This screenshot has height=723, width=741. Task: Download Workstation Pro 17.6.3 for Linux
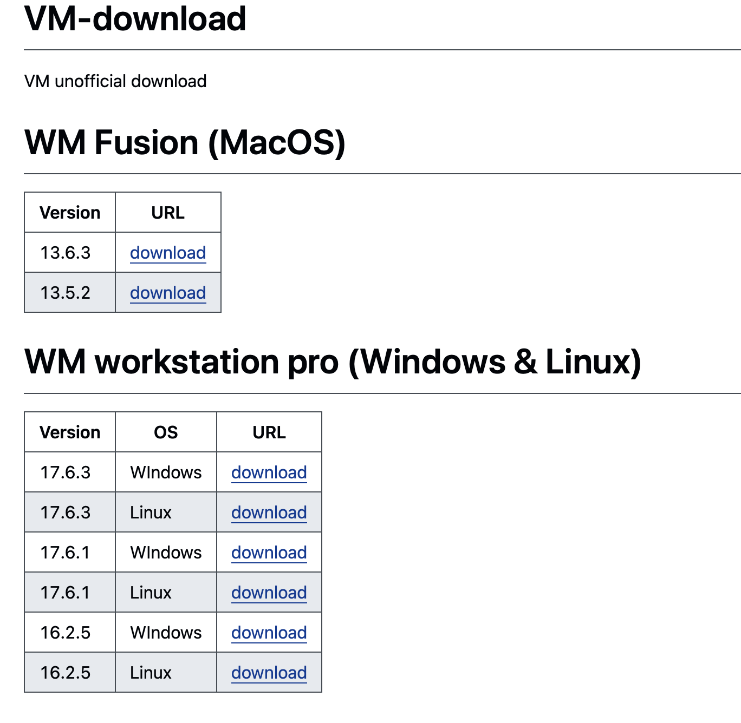[x=269, y=512]
